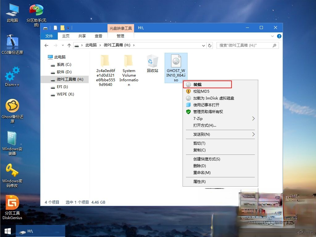This screenshot has height=237, width=316.
Task: Choose 校验MD5 in the context menu
Action: (x=220, y=91)
